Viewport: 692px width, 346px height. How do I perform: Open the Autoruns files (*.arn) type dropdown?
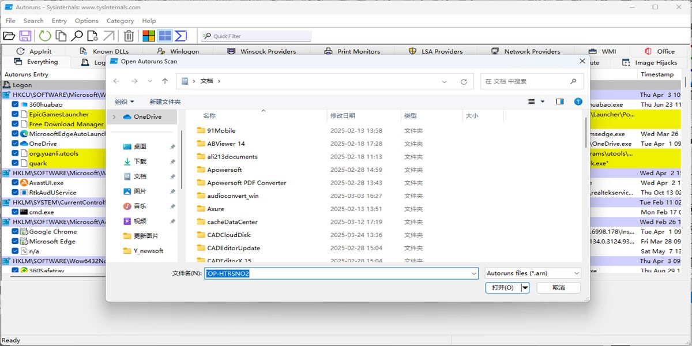(x=533, y=273)
